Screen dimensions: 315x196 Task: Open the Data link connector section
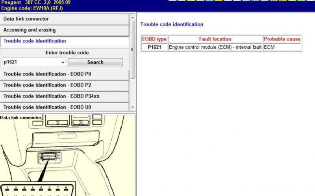tap(64, 19)
